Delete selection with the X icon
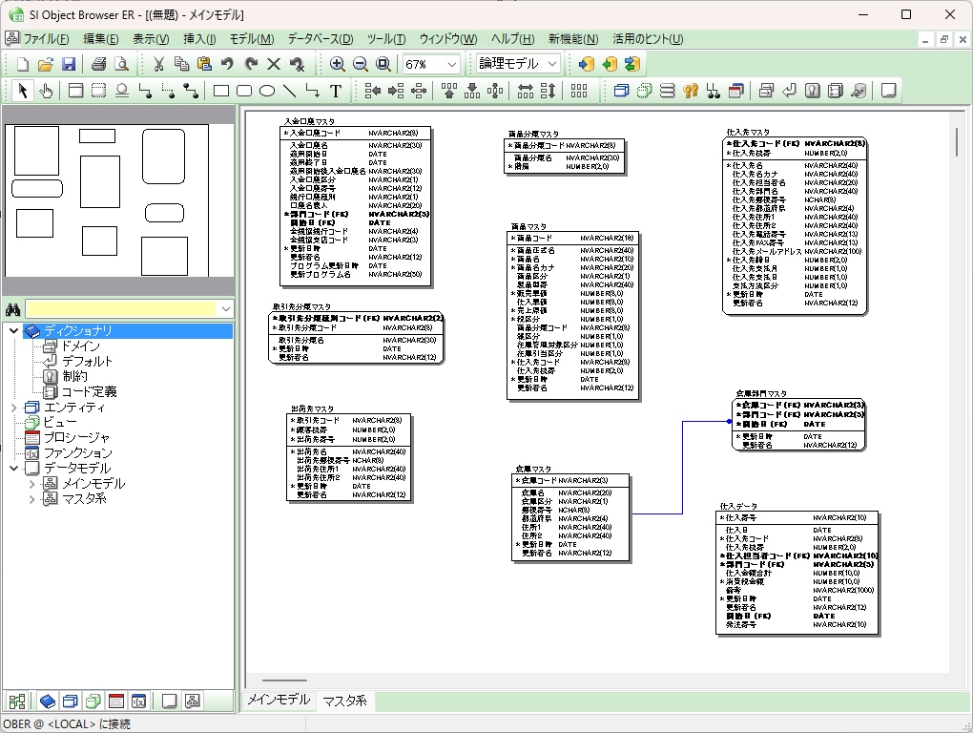This screenshot has height=733, width=973. point(274,64)
